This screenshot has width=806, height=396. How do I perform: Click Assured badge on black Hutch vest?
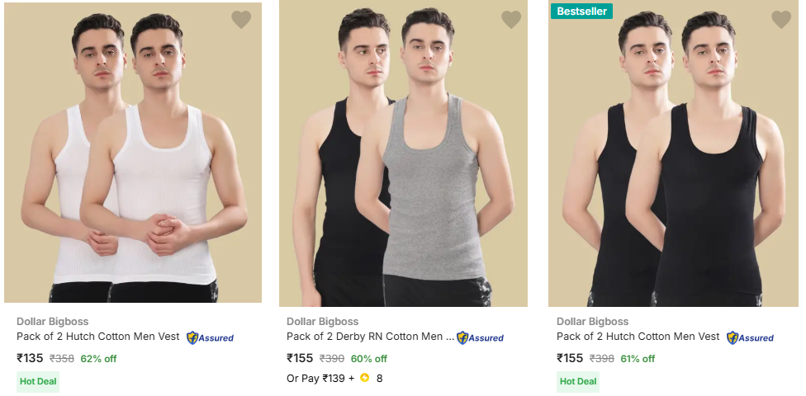click(x=750, y=337)
